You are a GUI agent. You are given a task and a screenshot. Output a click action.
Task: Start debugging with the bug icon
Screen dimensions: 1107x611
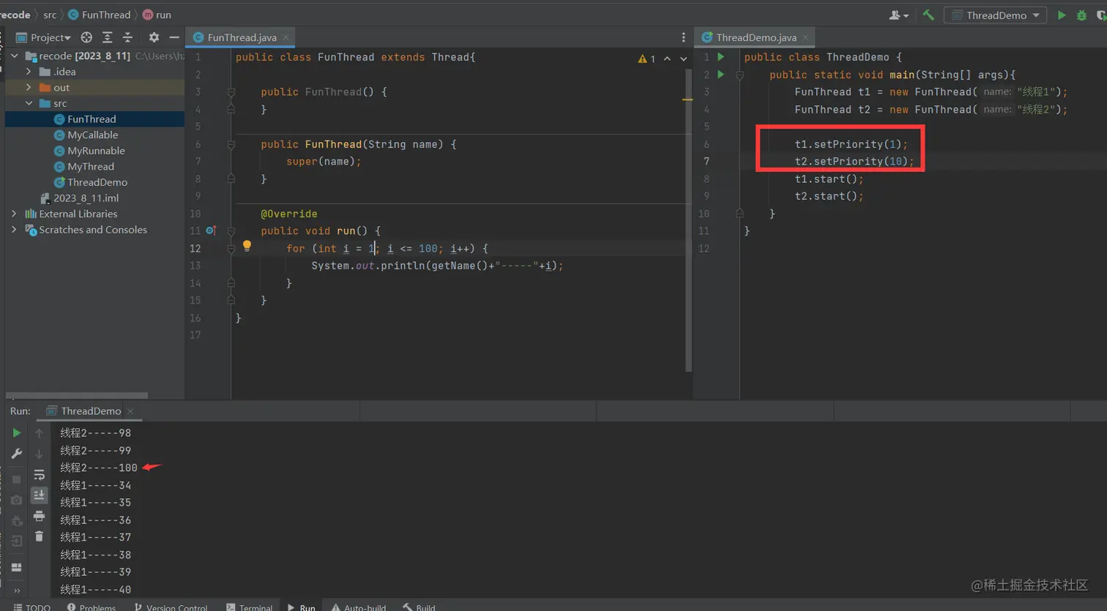1081,15
